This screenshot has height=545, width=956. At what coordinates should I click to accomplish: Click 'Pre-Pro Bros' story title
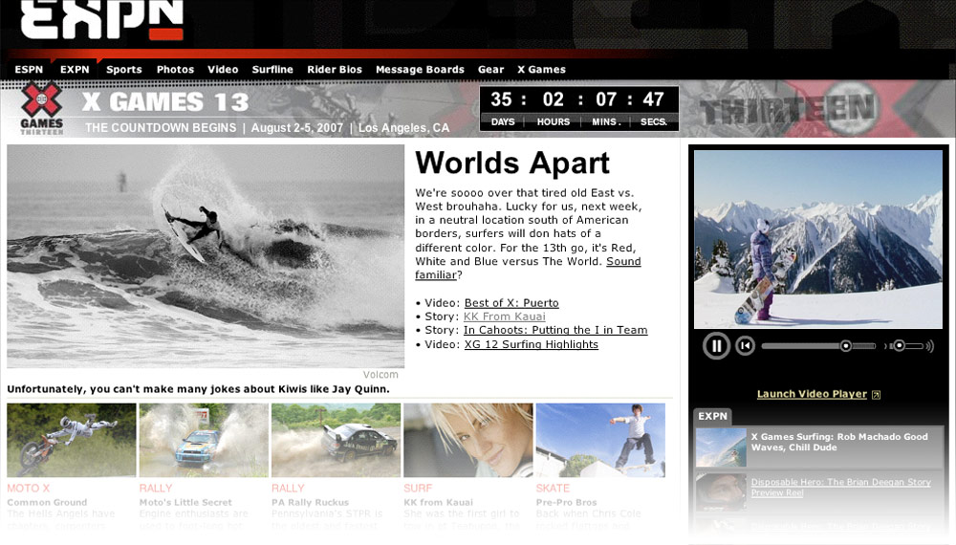click(x=566, y=502)
